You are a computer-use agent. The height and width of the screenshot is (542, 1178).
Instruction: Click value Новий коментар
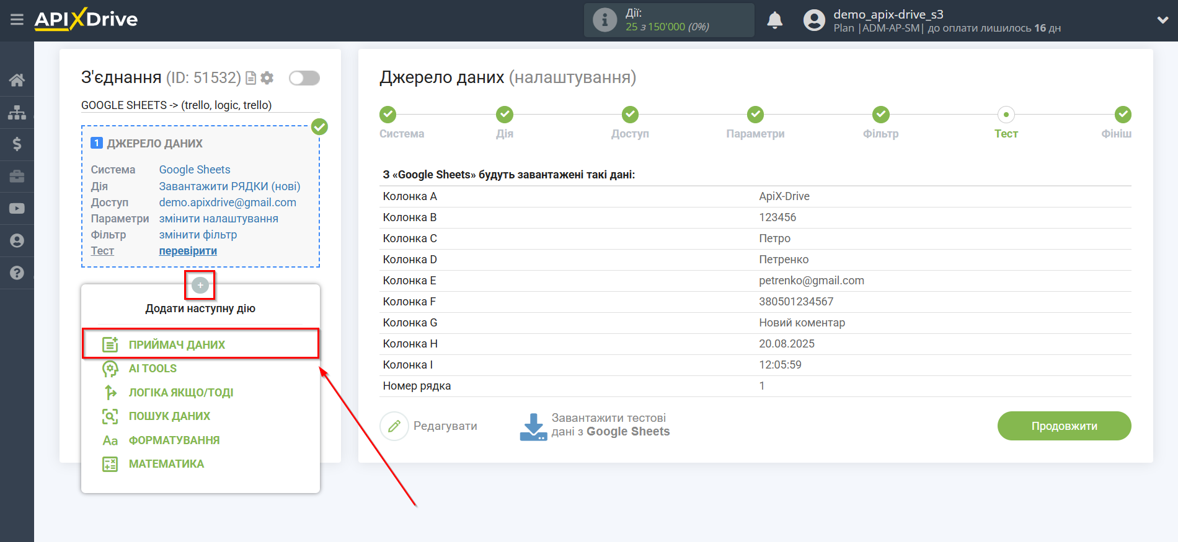pyautogui.click(x=802, y=323)
